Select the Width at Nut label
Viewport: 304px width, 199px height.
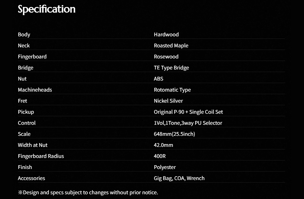33,145
